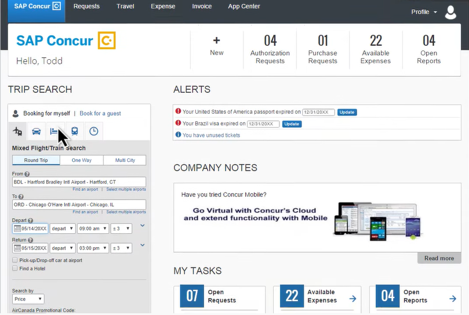Select the flight/train search tab icon
469x315 pixels.
(x=17, y=131)
